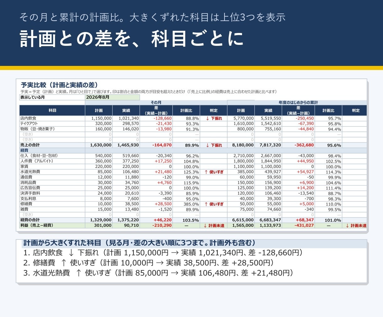Click the 年度のはじめからの累計 group header
The image size is (383, 317).
(x=298, y=103)
